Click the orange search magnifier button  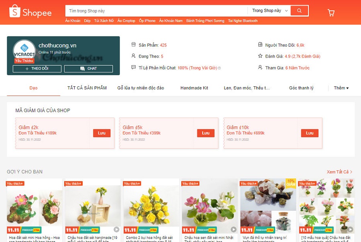coord(299,10)
